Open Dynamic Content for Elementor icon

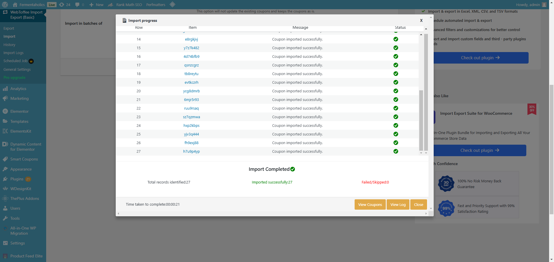click(5, 144)
